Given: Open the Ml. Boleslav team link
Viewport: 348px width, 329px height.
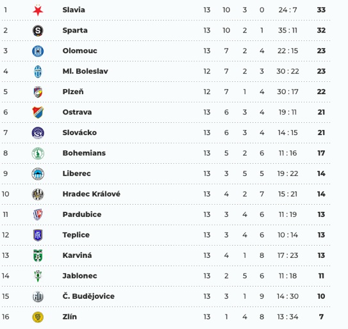Looking at the screenshot, I should 85,71.
